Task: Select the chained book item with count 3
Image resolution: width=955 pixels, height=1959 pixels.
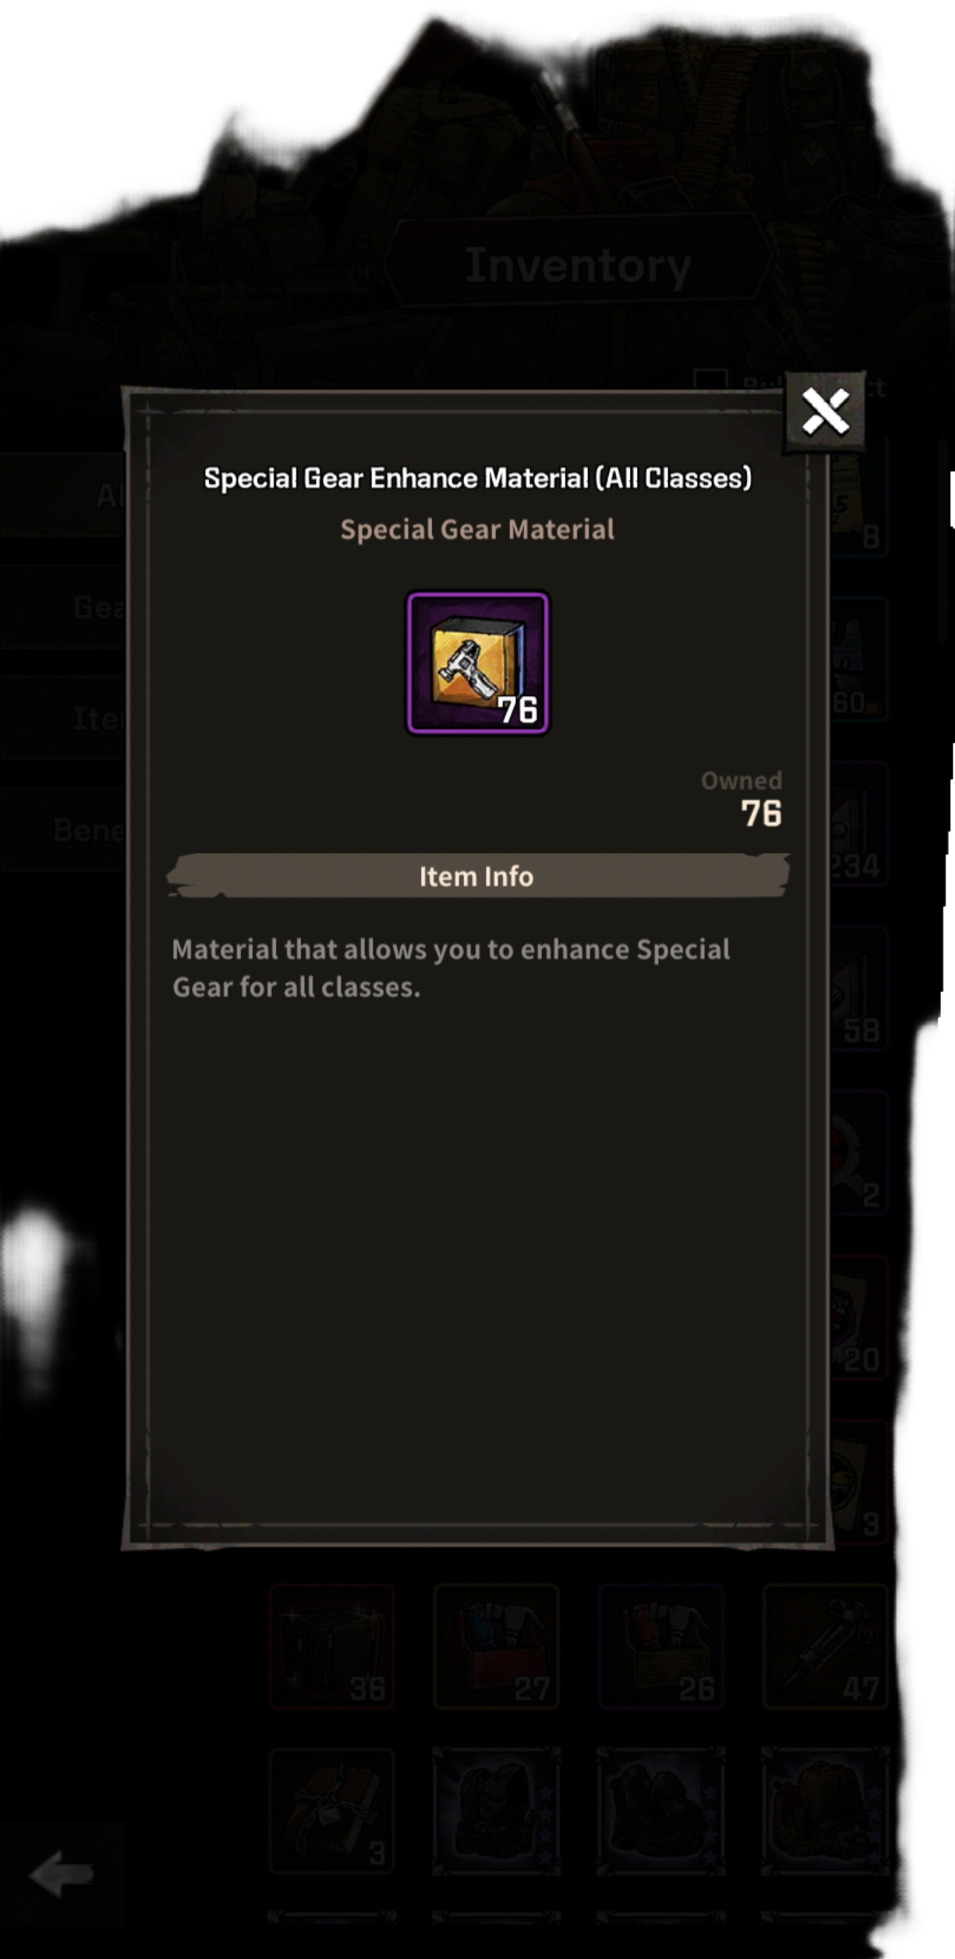Action: coord(332,1811)
